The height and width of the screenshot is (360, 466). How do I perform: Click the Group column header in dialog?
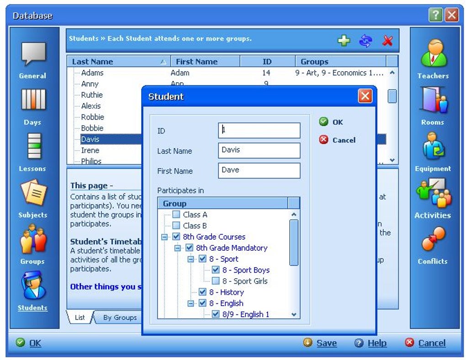(x=222, y=204)
